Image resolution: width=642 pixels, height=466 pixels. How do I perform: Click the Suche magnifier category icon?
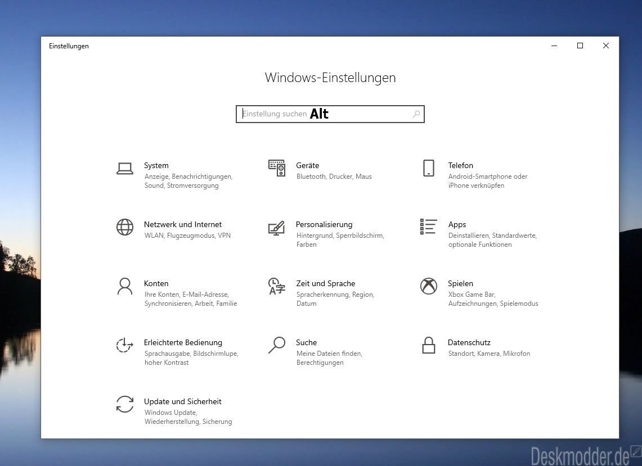(x=277, y=345)
